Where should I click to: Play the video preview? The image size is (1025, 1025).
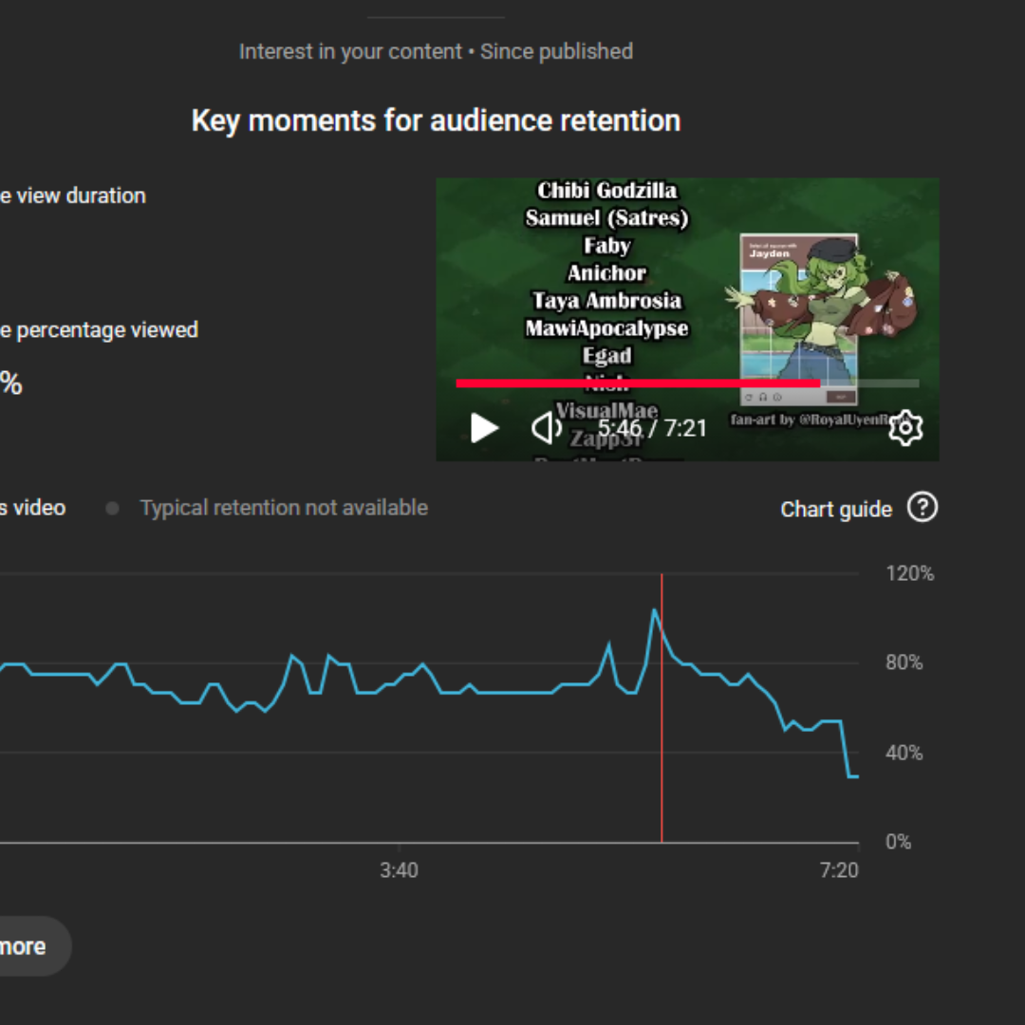pos(484,428)
